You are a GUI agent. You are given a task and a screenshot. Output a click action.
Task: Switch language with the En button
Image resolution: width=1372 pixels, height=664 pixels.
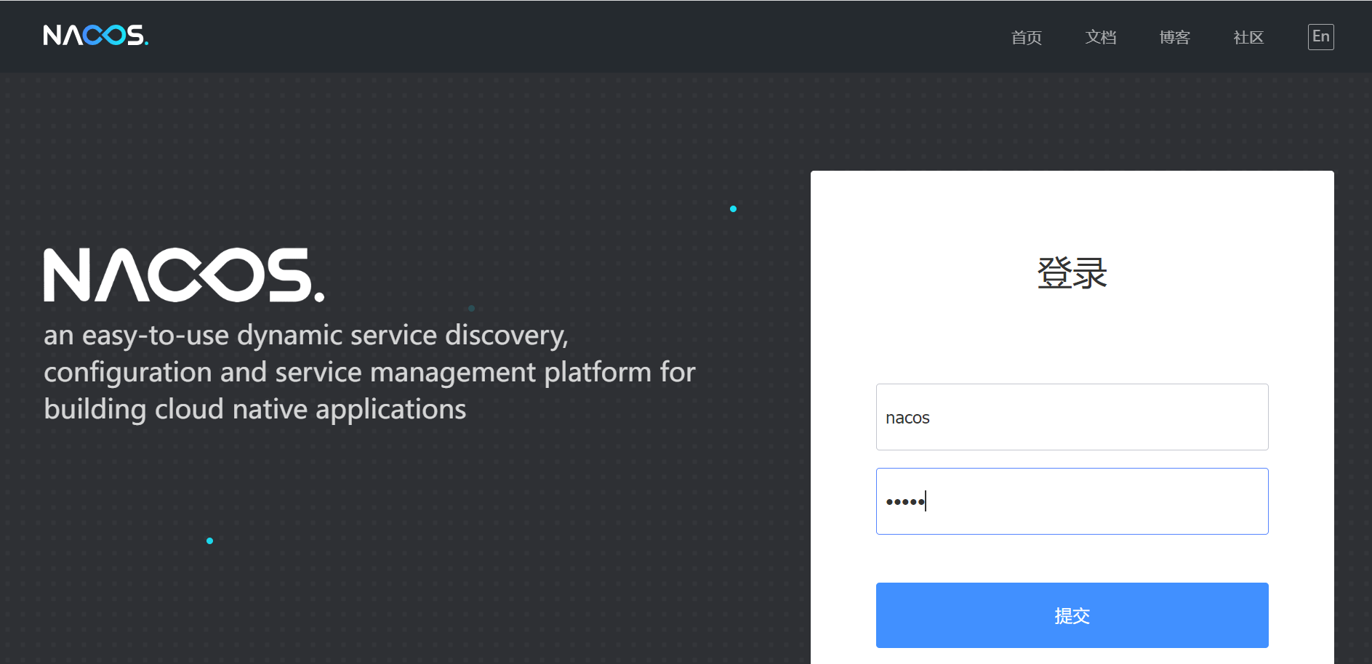pos(1320,37)
